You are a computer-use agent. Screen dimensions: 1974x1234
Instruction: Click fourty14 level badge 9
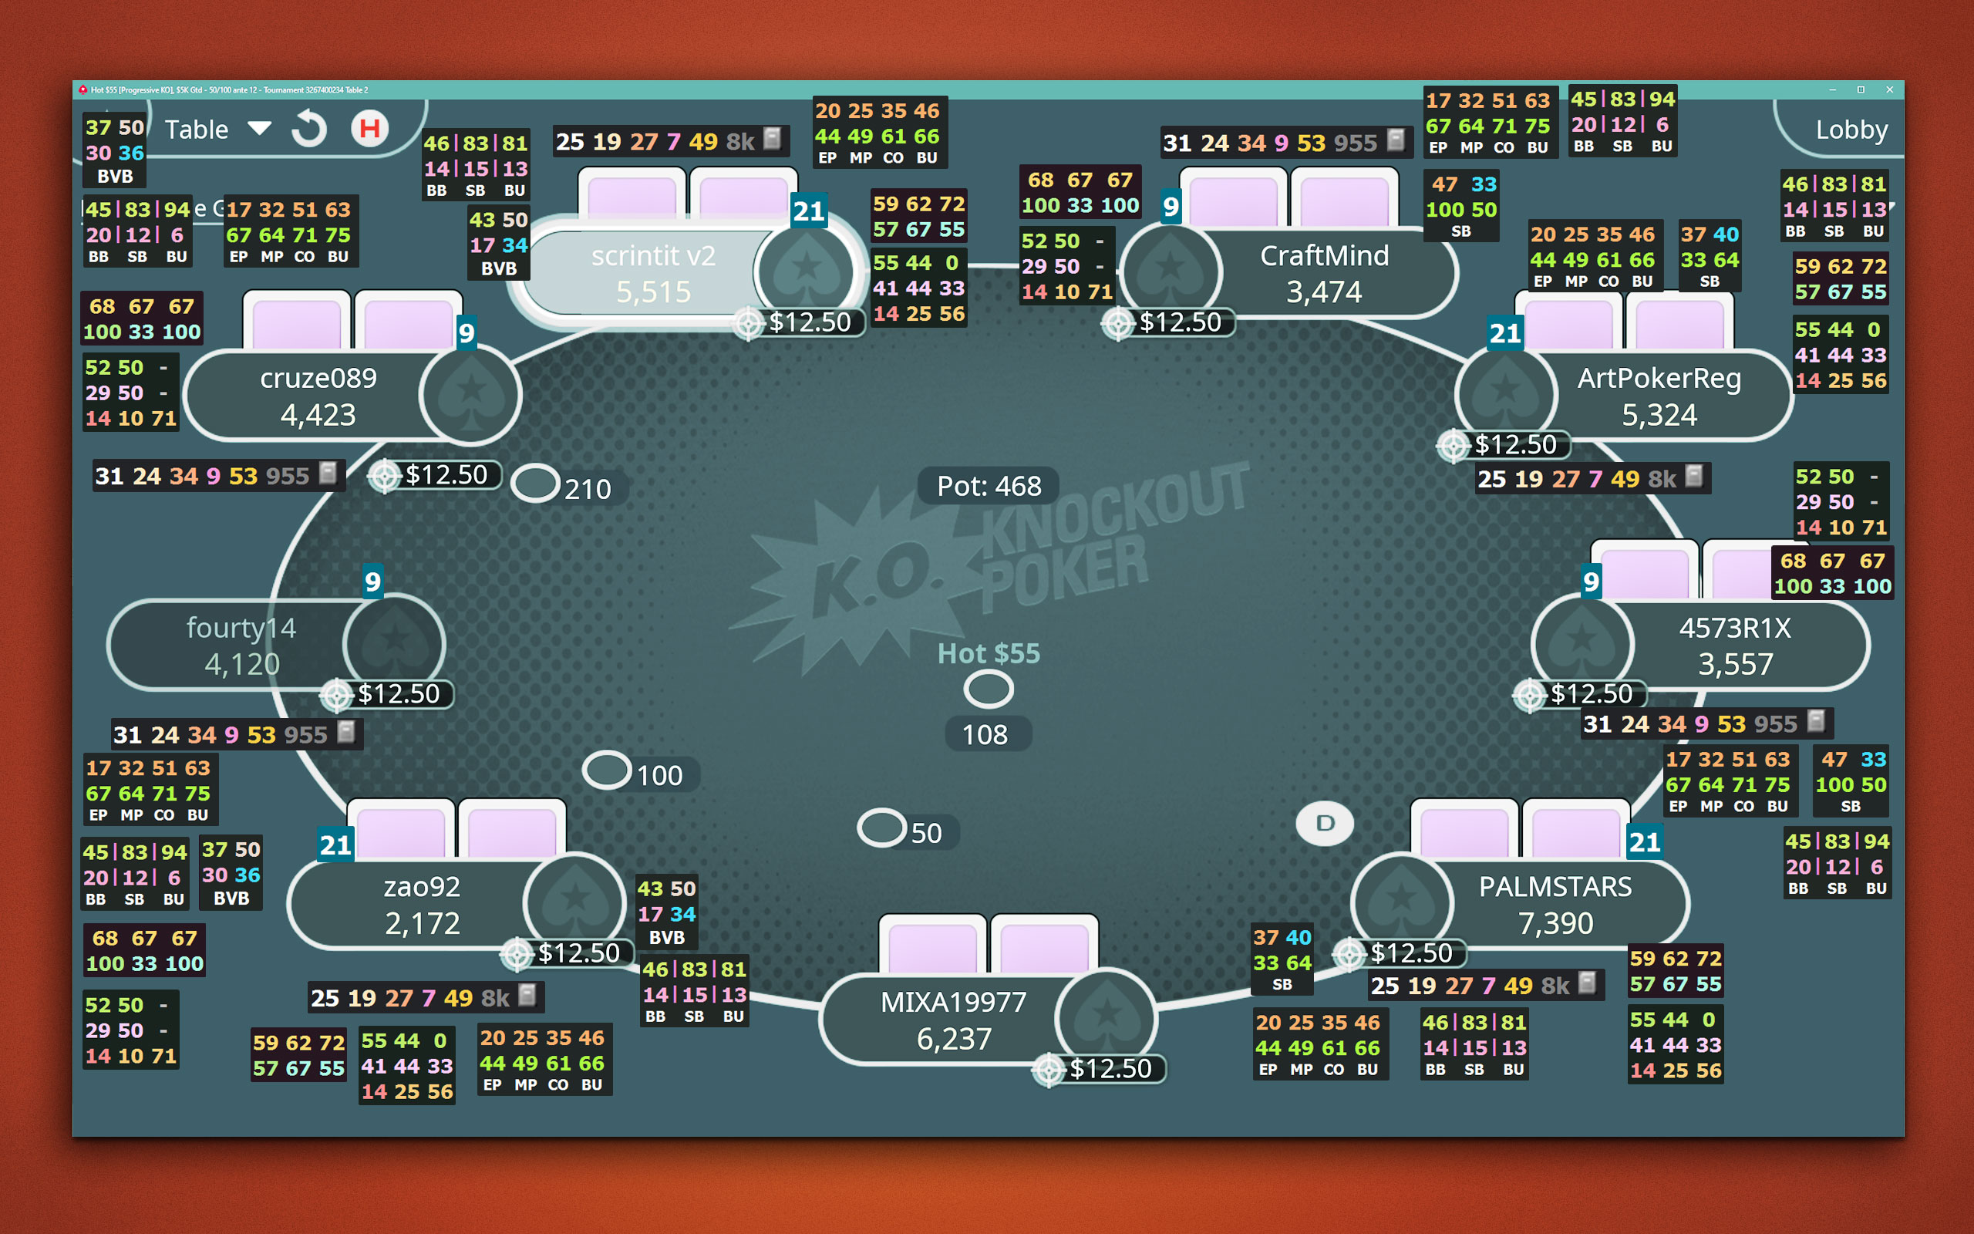coord(372,581)
